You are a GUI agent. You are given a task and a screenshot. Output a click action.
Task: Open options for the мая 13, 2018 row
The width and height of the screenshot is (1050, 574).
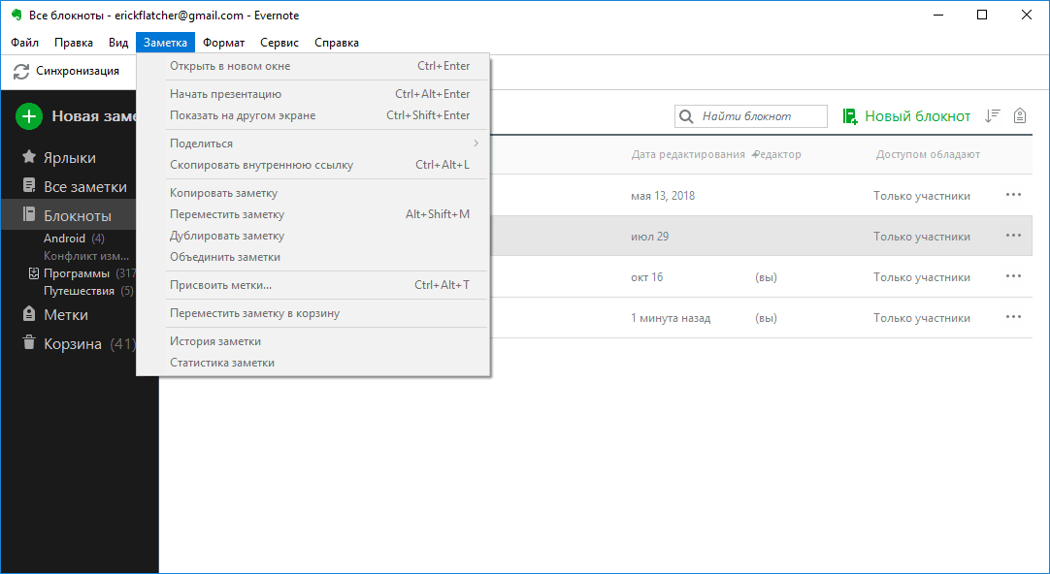click(x=1013, y=195)
